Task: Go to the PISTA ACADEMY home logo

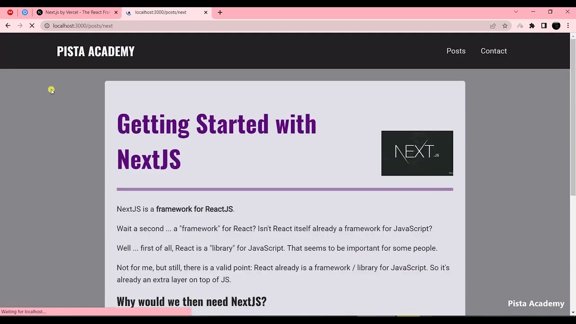Action: pyautogui.click(x=95, y=51)
